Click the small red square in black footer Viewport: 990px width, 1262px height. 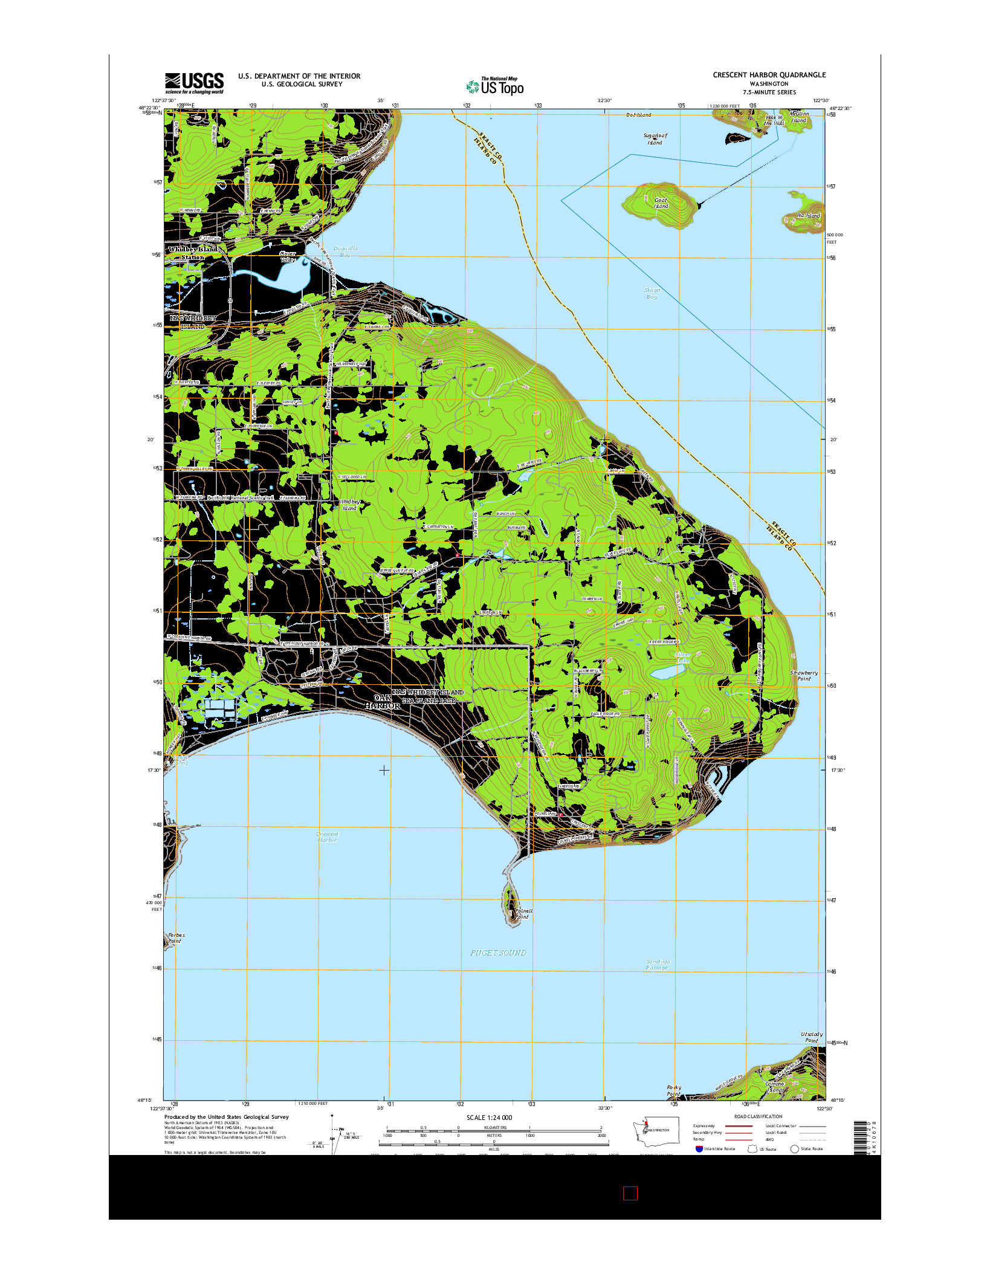tap(630, 1193)
